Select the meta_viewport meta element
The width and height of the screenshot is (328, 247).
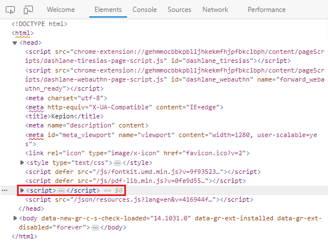pos(171,139)
